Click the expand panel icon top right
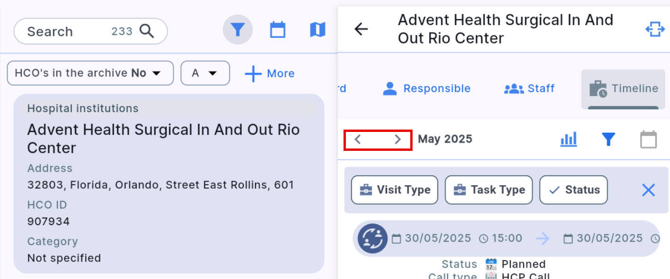 pos(655,29)
